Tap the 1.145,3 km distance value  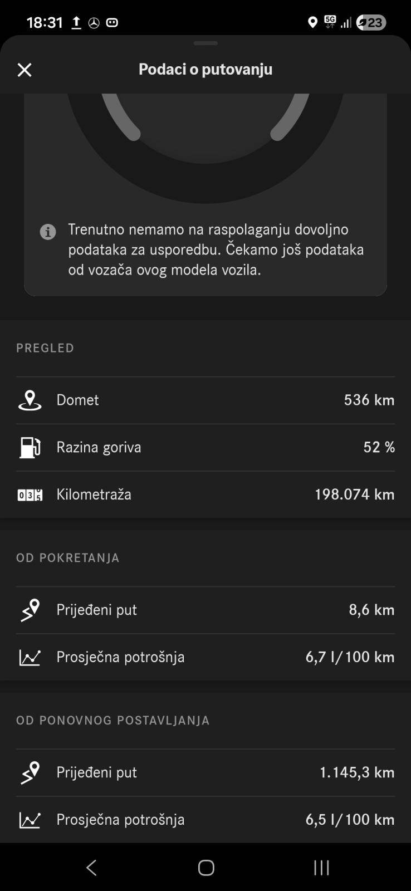[x=356, y=772]
